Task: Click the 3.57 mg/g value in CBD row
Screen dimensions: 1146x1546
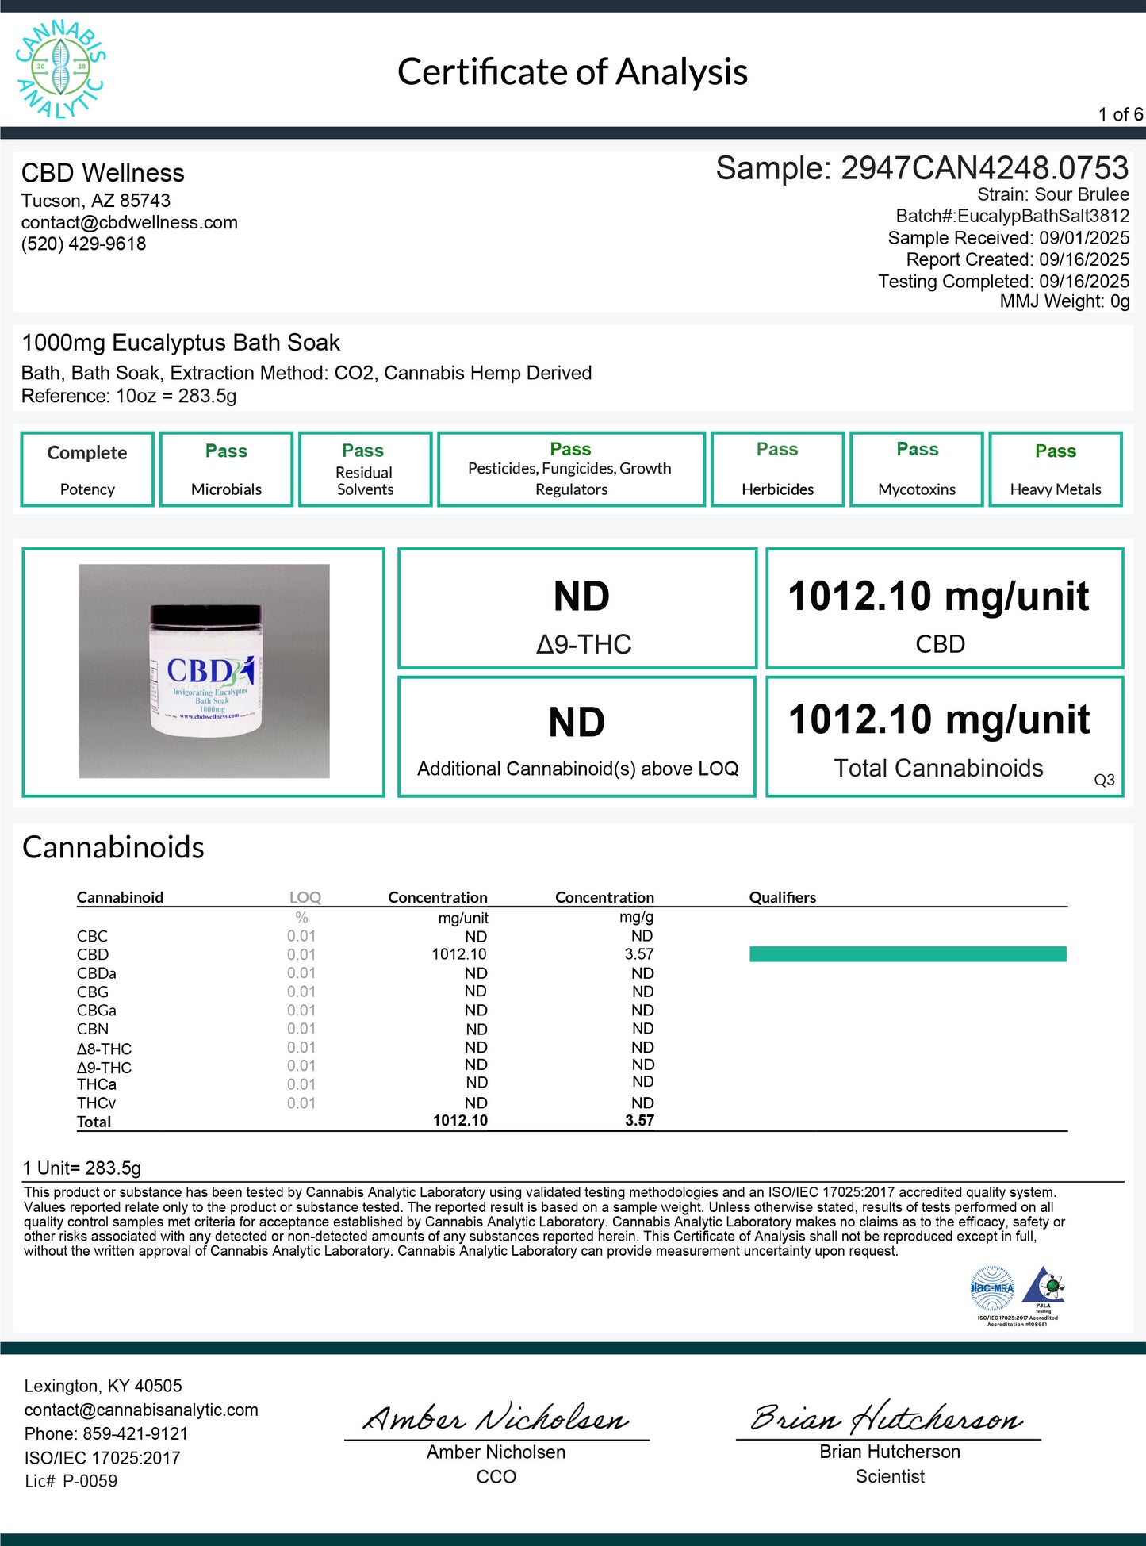Action: click(x=639, y=954)
